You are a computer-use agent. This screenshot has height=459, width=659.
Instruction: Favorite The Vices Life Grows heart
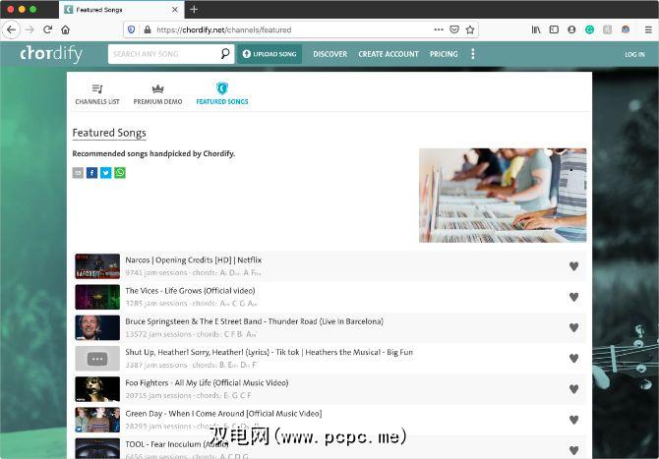tap(573, 297)
